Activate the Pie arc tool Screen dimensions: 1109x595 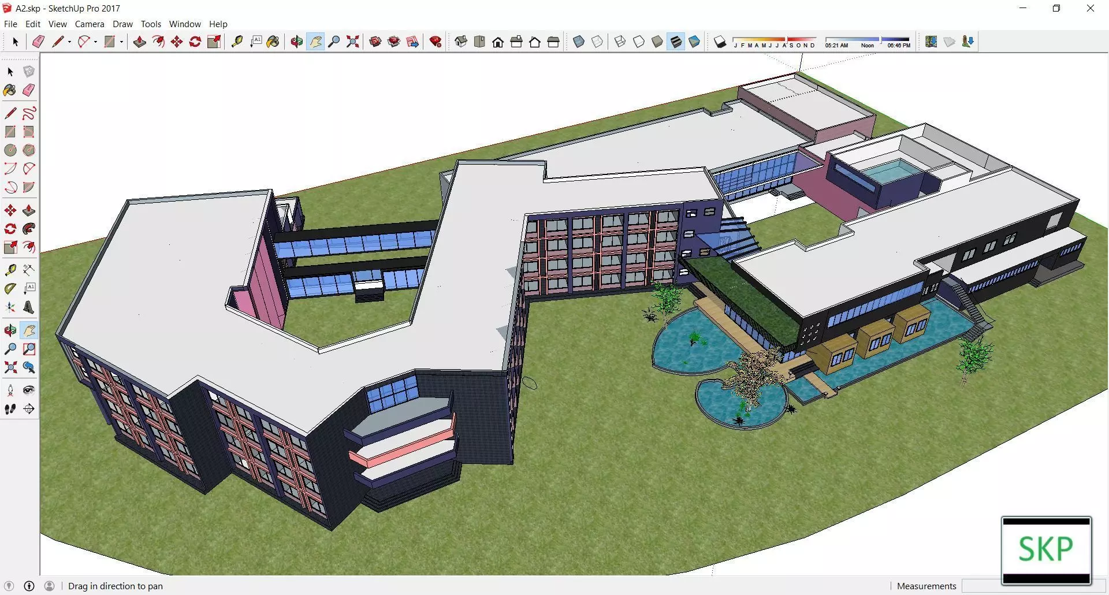(x=29, y=187)
